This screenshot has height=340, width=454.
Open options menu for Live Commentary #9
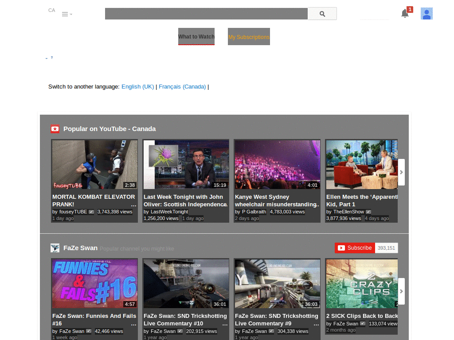(x=316, y=324)
